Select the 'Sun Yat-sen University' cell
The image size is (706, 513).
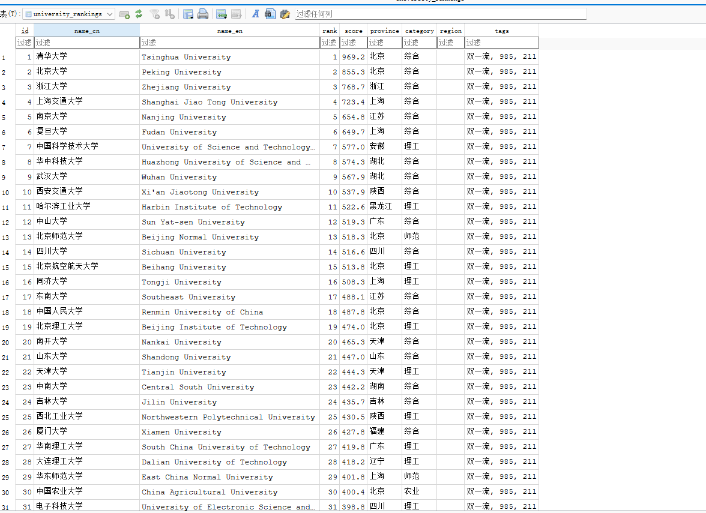click(229, 222)
